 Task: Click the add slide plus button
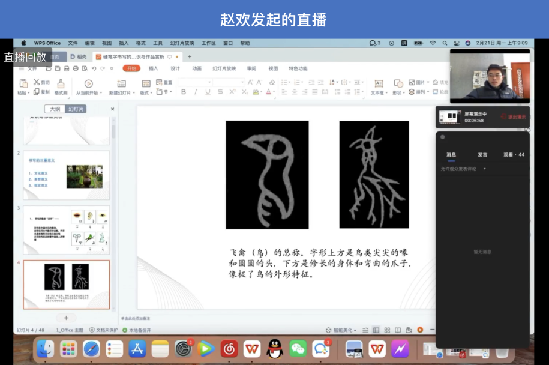(x=66, y=318)
